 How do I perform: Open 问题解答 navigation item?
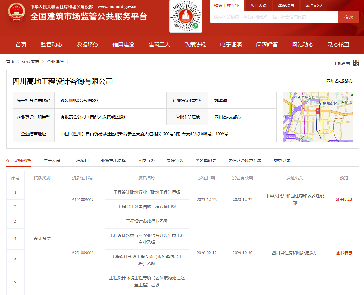tap(267, 45)
